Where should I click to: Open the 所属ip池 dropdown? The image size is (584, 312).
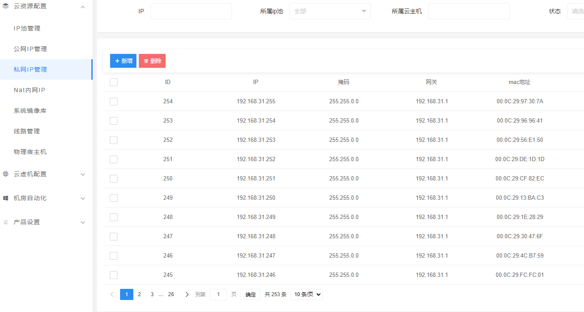[330, 11]
